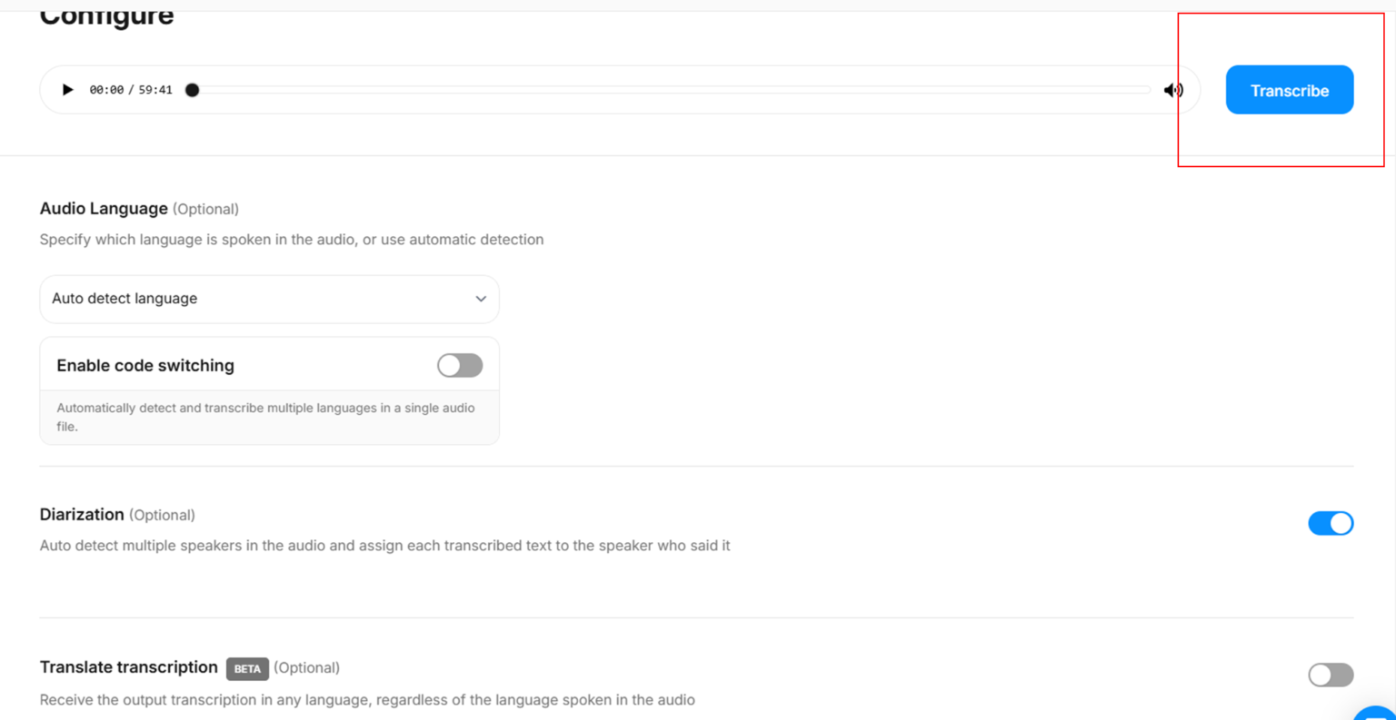Click the BETA badge
The width and height of the screenshot is (1396, 720).
247,668
